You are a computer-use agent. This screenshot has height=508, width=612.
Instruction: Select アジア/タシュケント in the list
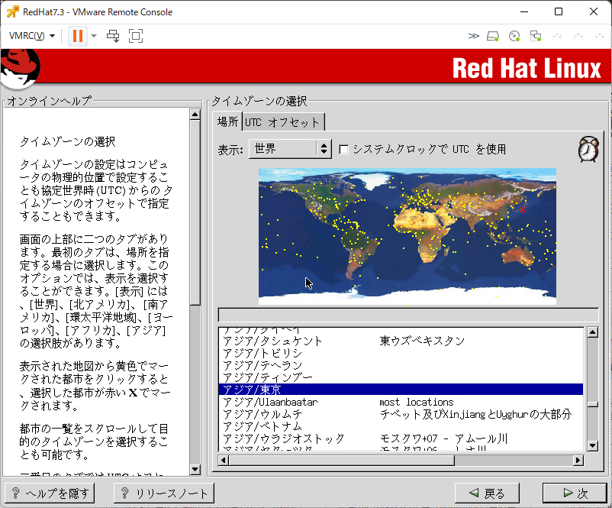[x=401, y=341]
